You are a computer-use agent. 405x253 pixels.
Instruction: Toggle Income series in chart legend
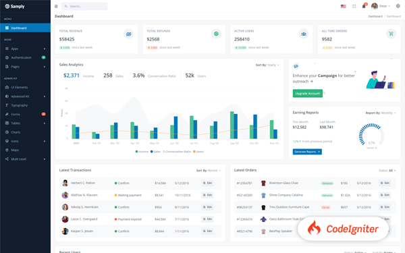pos(142,152)
